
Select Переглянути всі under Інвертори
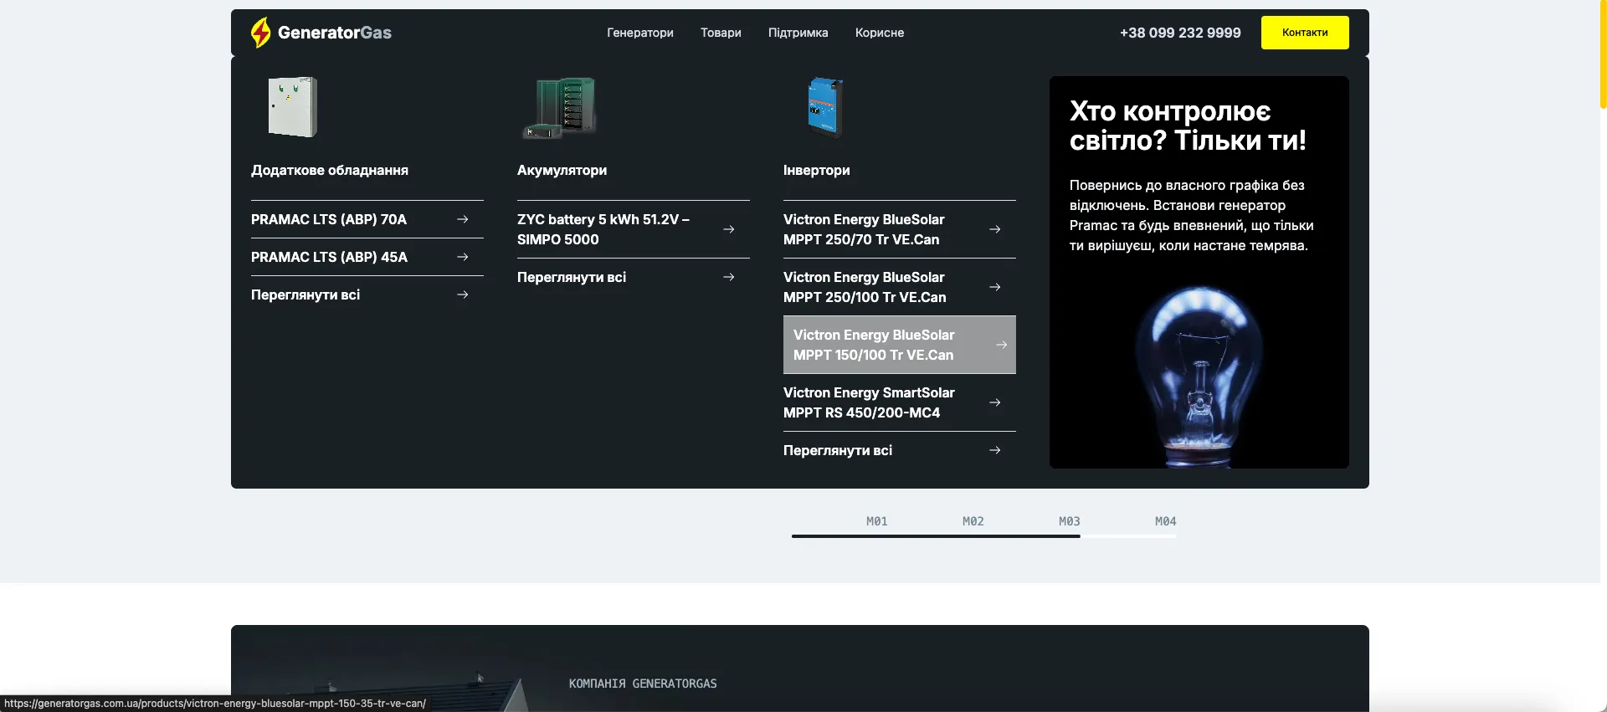(x=838, y=450)
